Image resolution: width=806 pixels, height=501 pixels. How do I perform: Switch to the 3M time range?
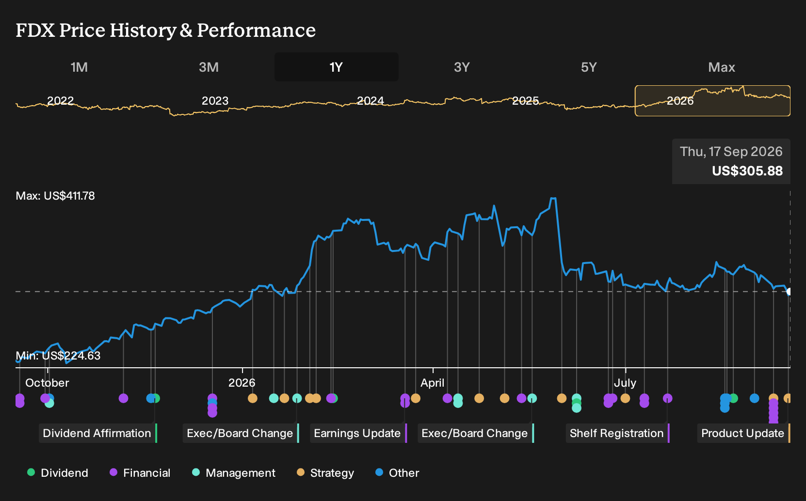(209, 67)
